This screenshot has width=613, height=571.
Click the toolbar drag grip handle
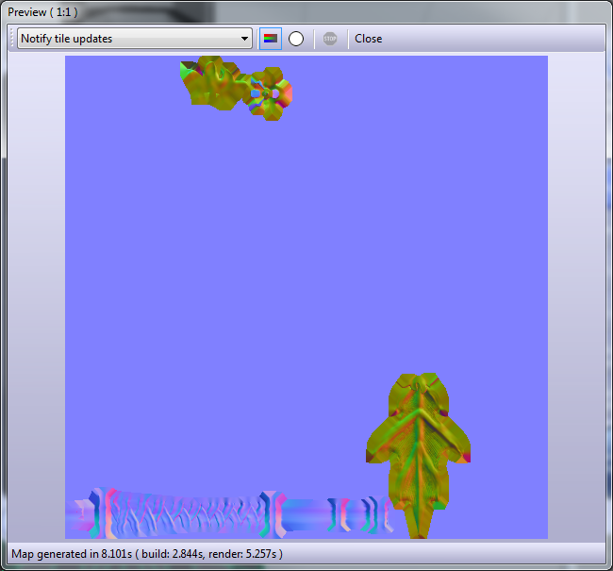coord(12,39)
